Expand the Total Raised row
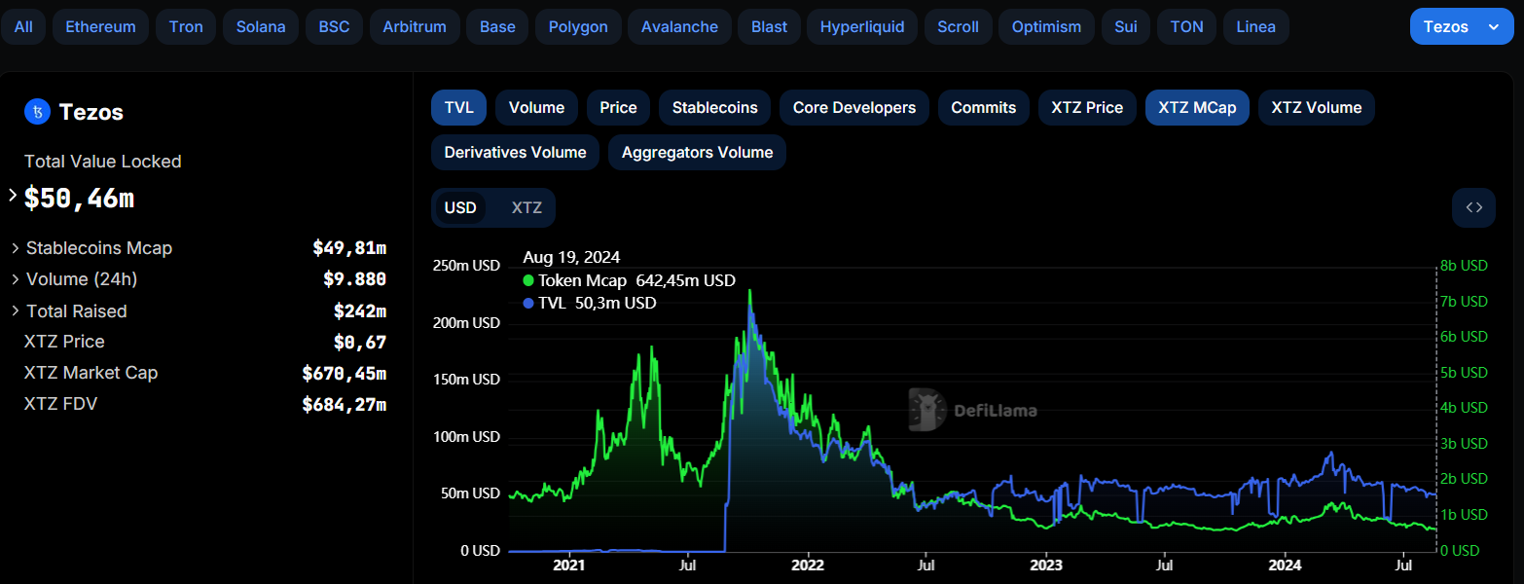The width and height of the screenshot is (1524, 584). tap(16, 310)
